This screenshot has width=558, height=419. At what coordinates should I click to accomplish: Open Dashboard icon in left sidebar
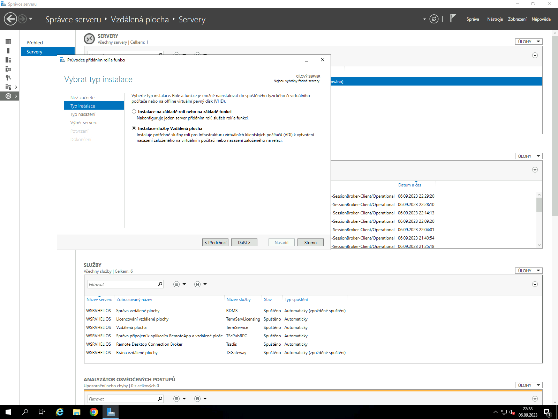click(x=8, y=42)
